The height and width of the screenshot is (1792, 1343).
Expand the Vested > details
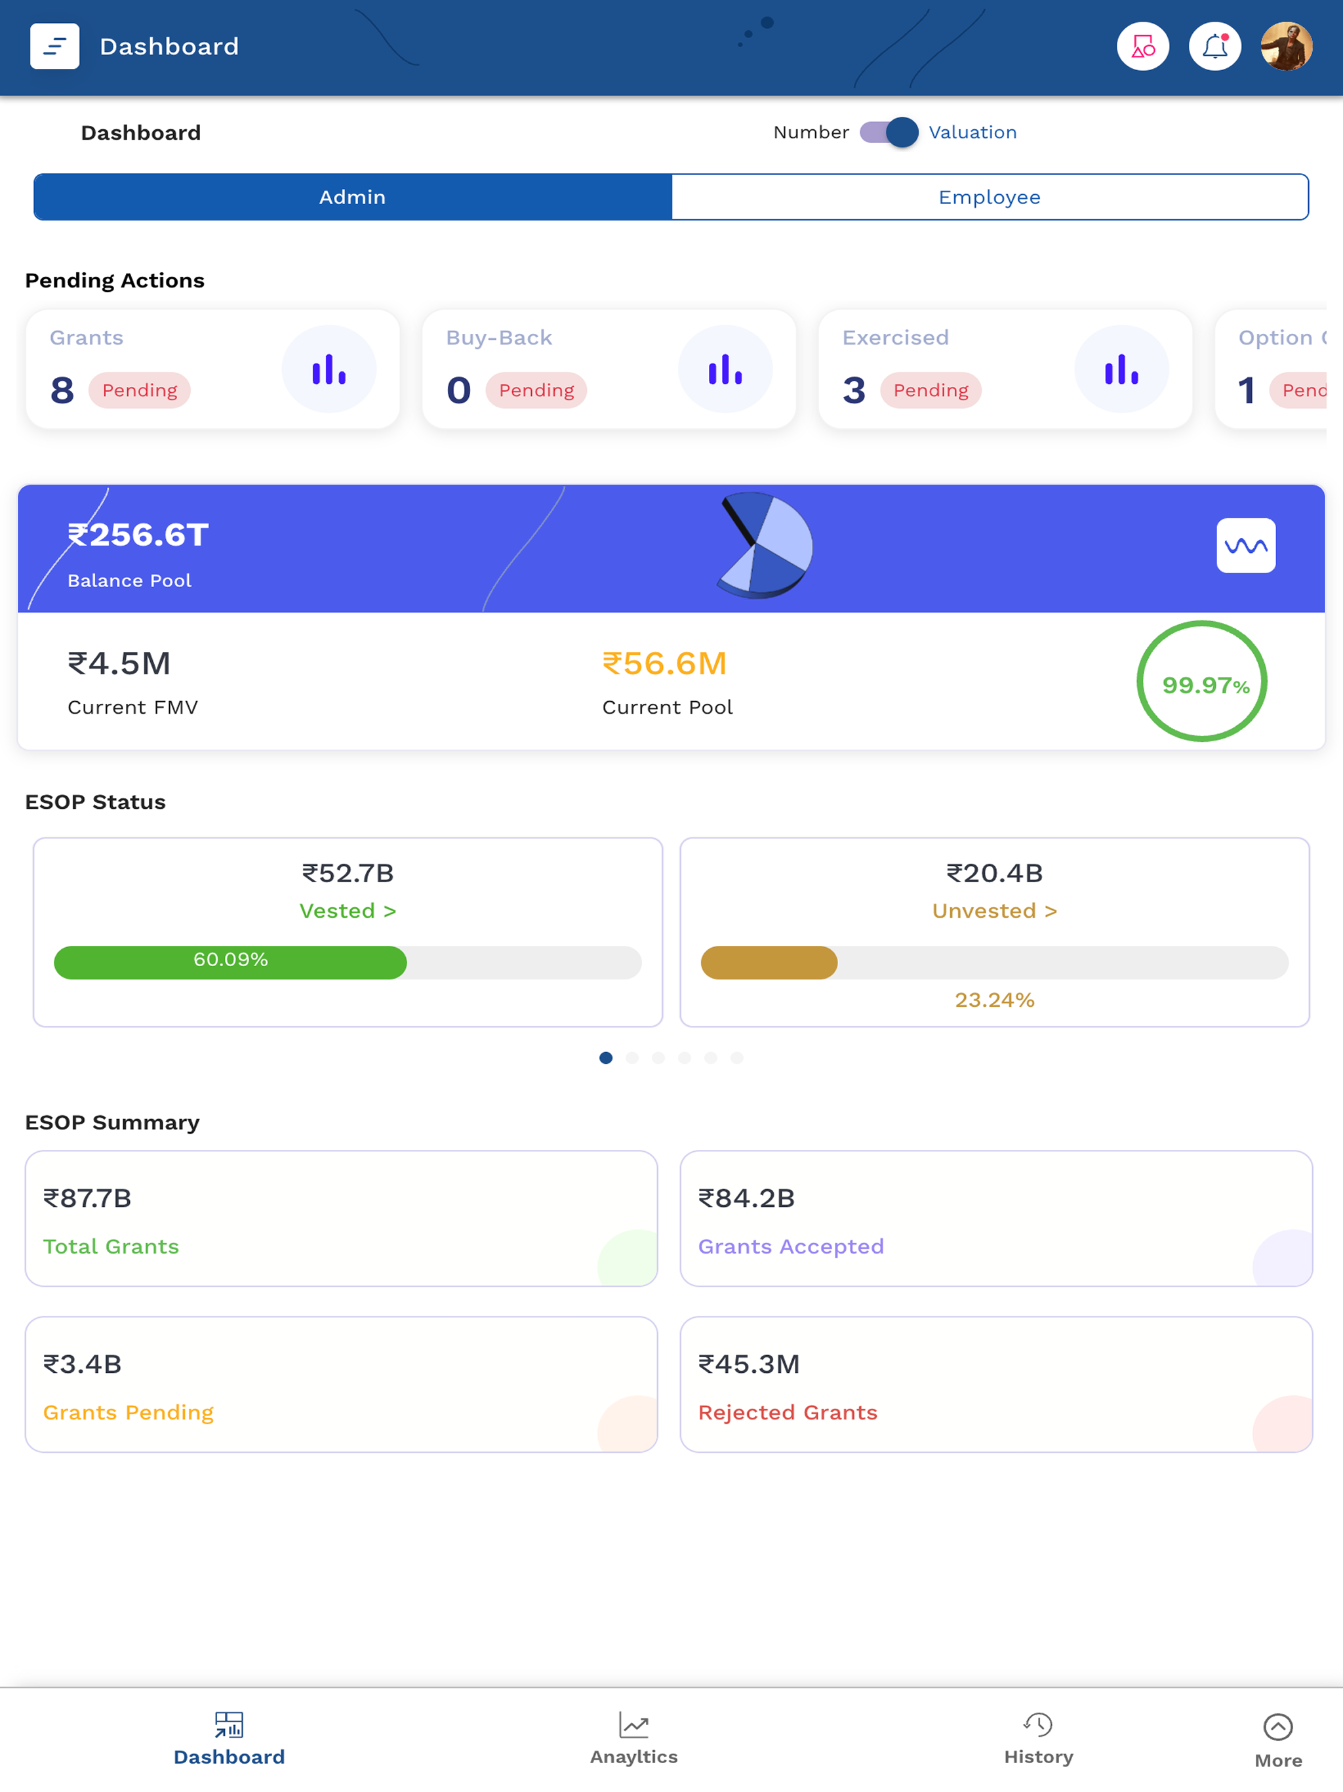tap(348, 910)
